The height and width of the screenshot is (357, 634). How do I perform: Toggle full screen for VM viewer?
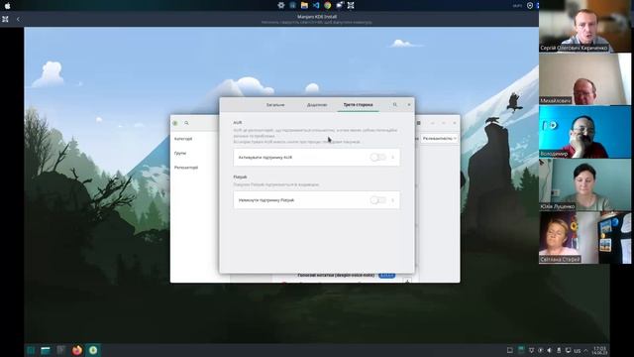(x=5, y=19)
